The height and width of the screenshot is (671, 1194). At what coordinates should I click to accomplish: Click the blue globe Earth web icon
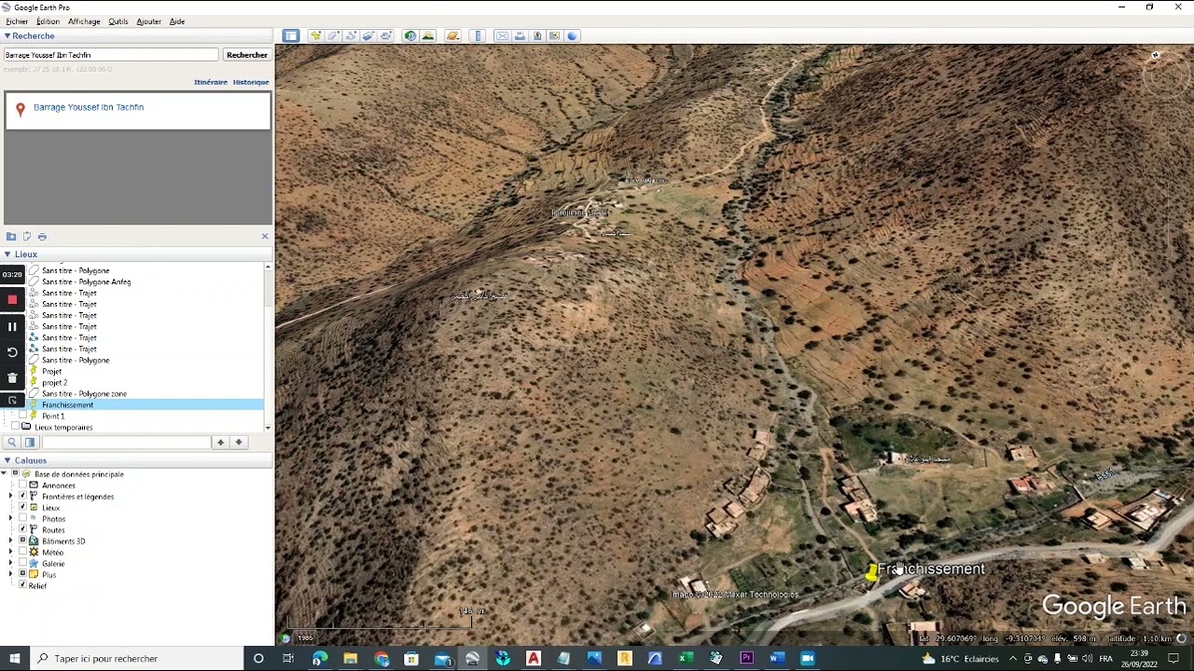tap(573, 35)
